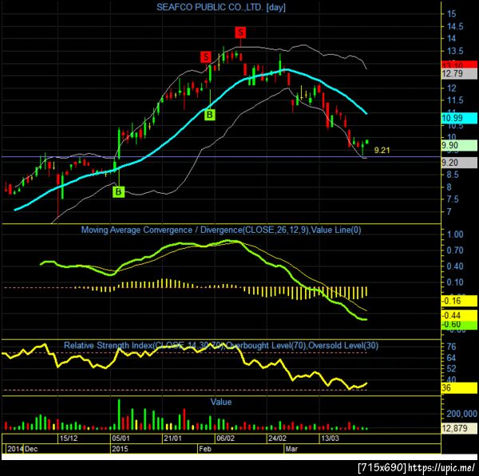Click the 15/12 date label
The image size is (479, 476).
69,439
